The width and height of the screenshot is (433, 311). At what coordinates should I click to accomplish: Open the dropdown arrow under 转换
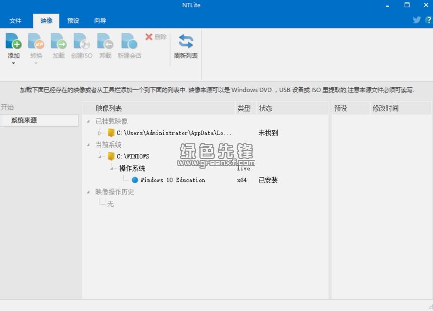pos(36,63)
